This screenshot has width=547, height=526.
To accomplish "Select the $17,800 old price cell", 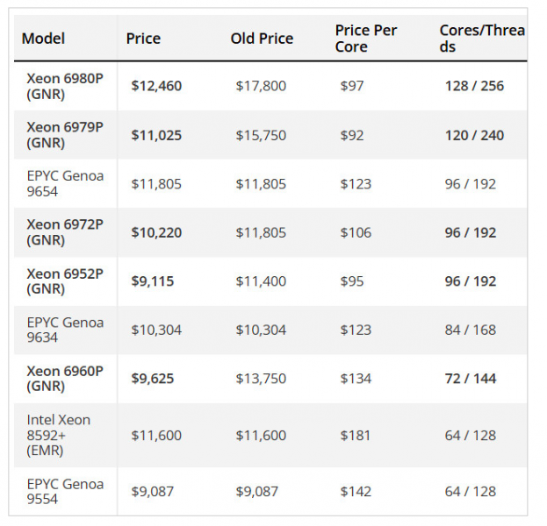I will [x=261, y=86].
